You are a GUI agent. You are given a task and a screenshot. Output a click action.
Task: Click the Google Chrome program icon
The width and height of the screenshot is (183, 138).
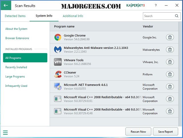58,37
